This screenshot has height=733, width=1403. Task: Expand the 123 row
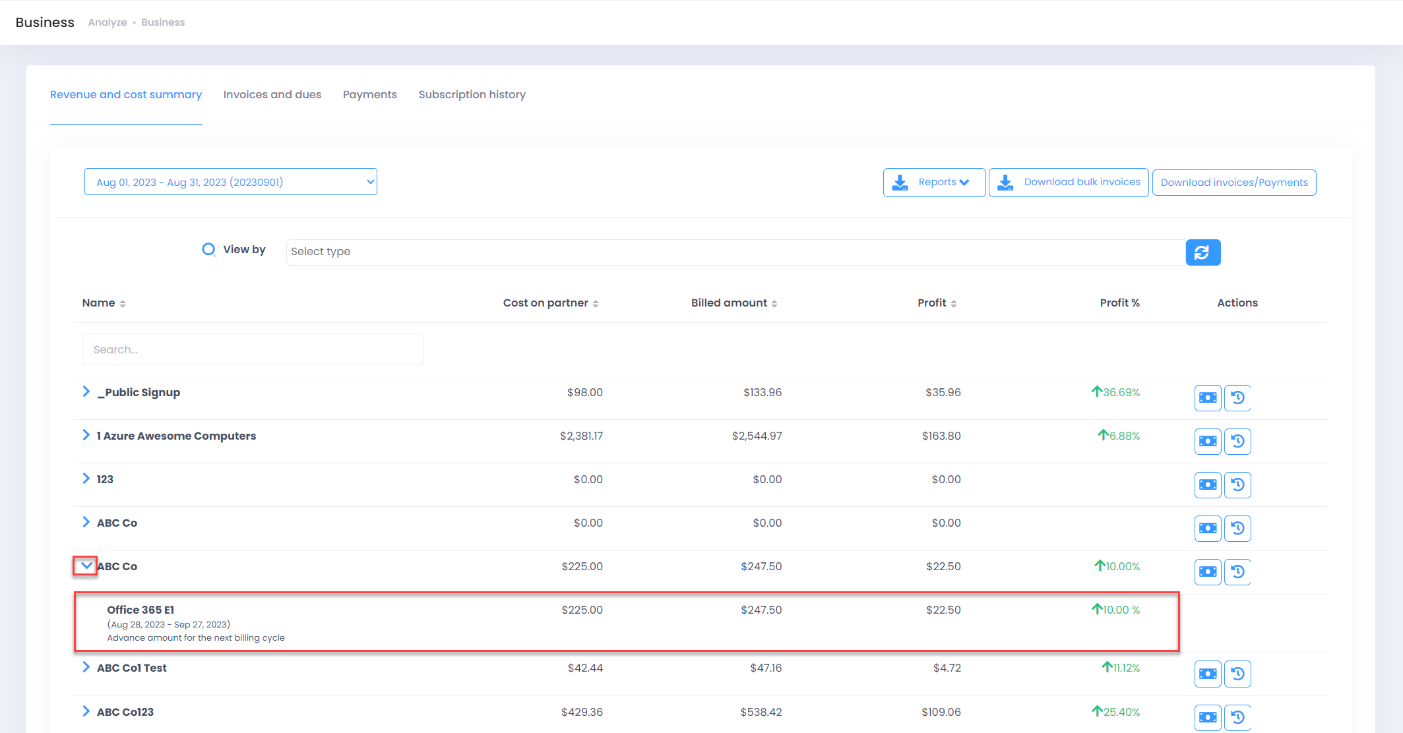tap(86, 479)
